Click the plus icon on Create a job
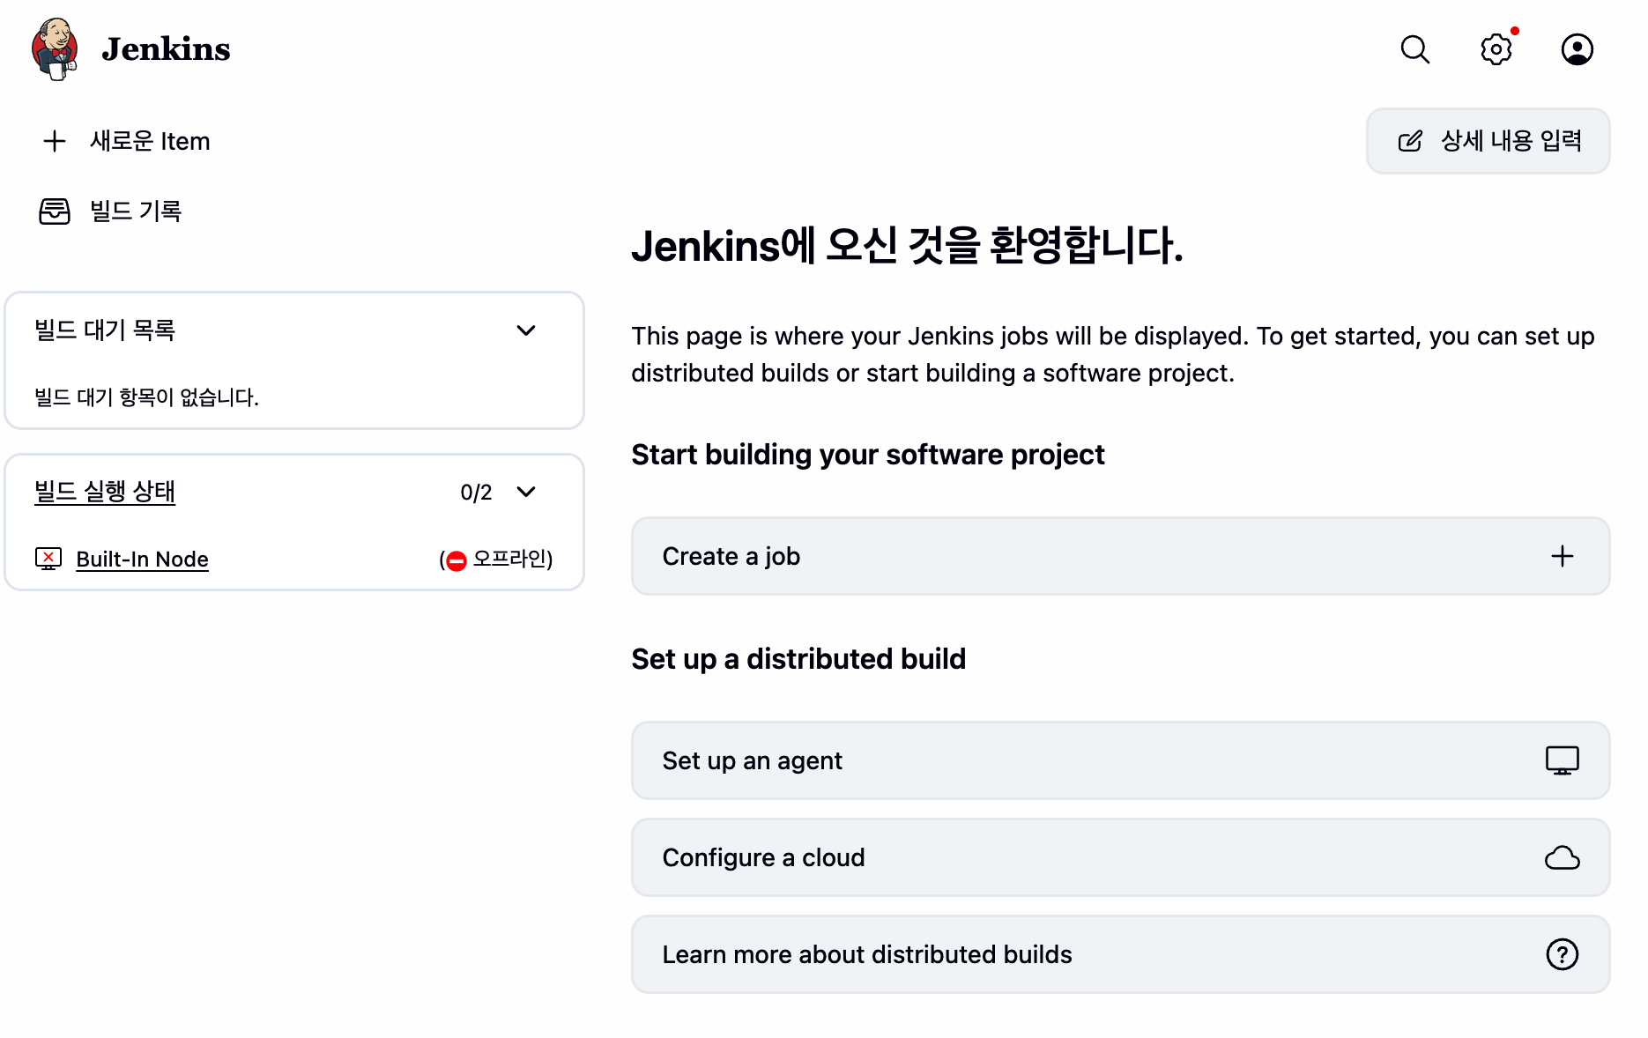Image resolution: width=1648 pixels, height=1038 pixels. [1563, 556]
